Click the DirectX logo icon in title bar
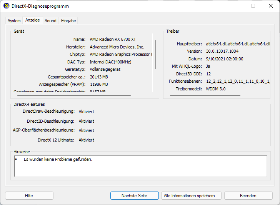This screenshot has width=280, height=205. point(7,6)
